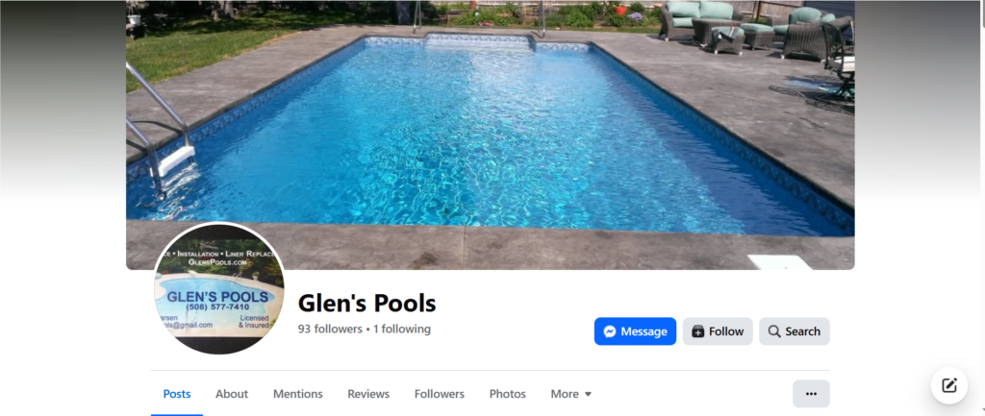
Task: Click the Messenger icon in Message button
Action: (x=609, y=331)
